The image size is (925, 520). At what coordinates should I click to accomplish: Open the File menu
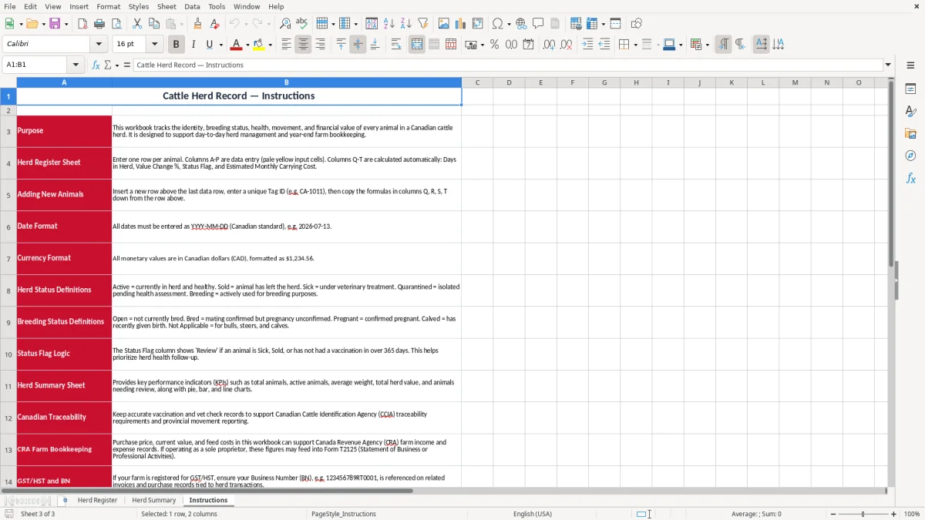tap(10, 6)
